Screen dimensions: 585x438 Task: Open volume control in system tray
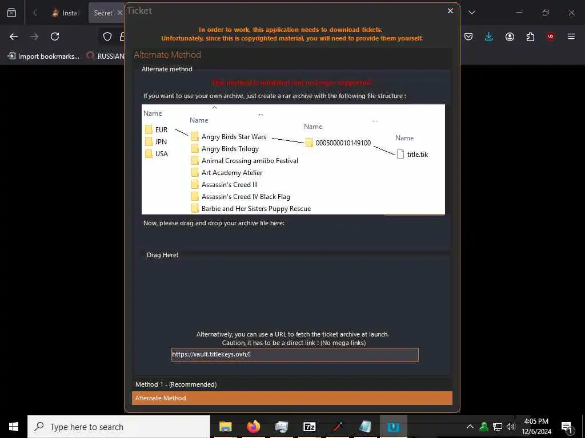coord(511,427)
